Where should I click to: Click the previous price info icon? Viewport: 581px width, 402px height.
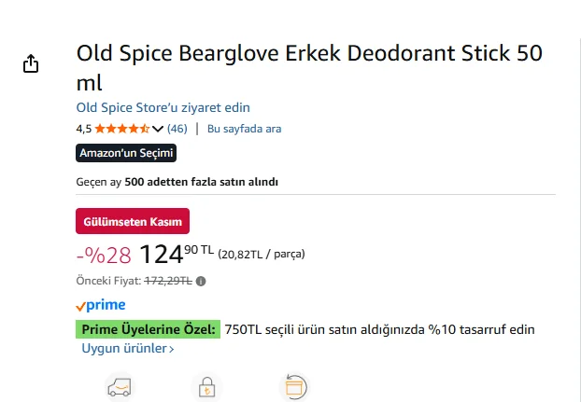click(201, 281)
